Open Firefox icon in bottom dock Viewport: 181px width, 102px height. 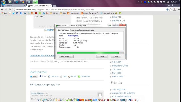pos(89,100)
